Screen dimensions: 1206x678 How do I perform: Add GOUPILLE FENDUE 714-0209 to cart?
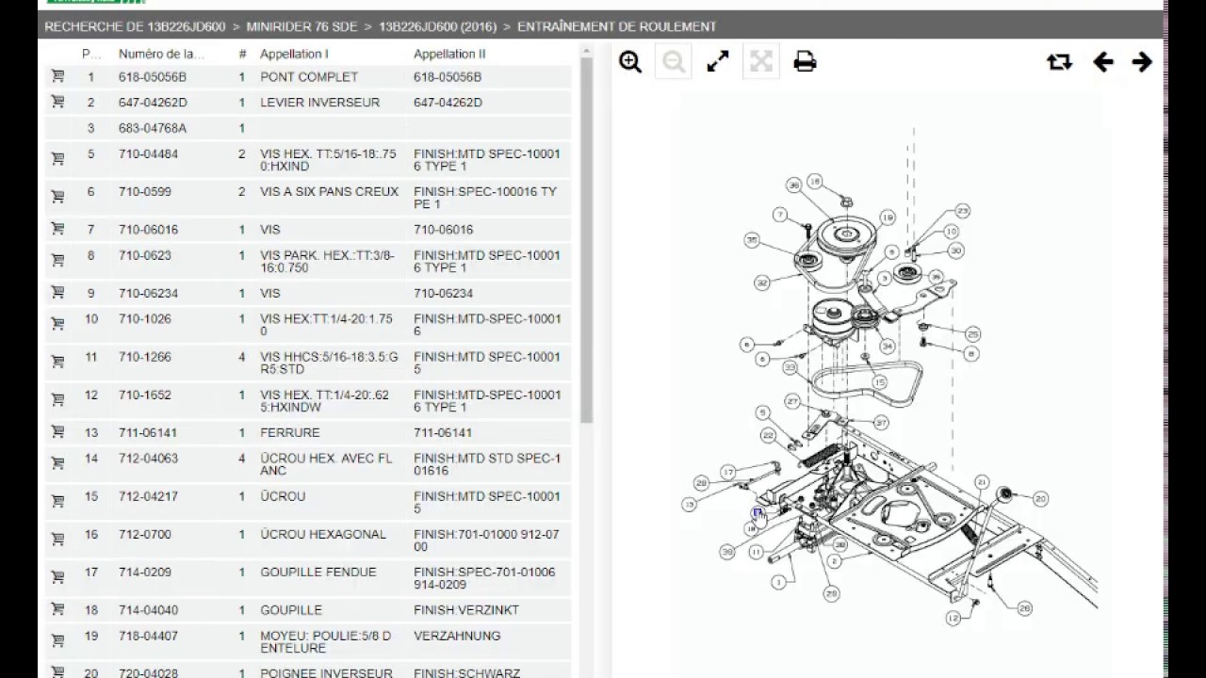[x=57, y=577]
